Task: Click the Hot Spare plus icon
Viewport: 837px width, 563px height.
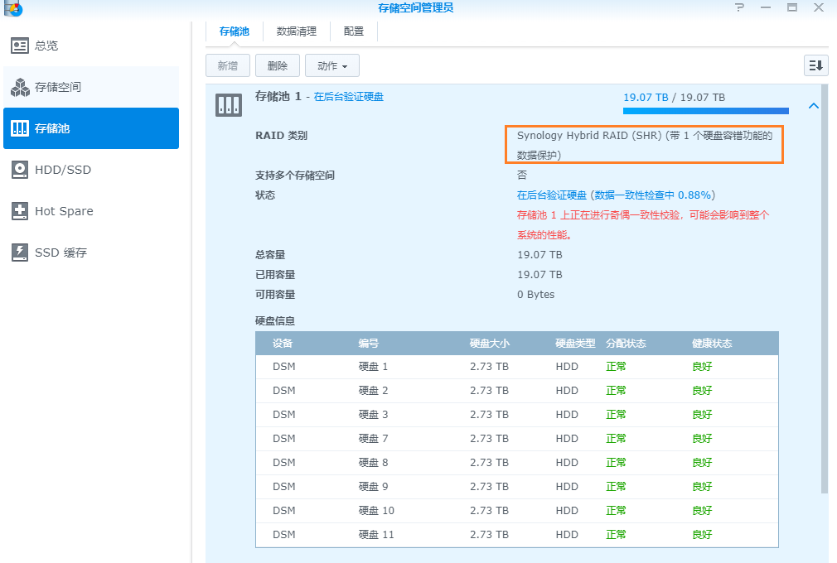Action: 20,211
